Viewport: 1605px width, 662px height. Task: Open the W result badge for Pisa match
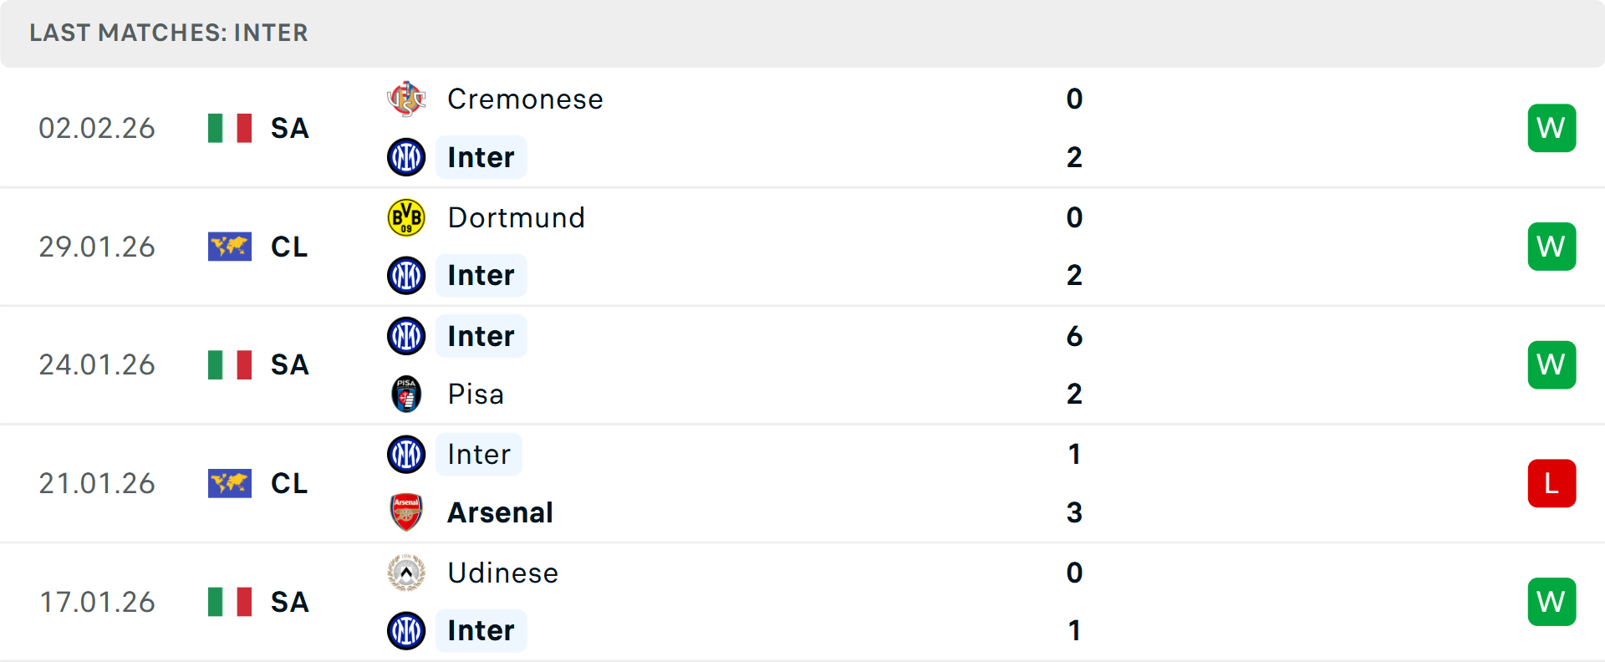1551,364
